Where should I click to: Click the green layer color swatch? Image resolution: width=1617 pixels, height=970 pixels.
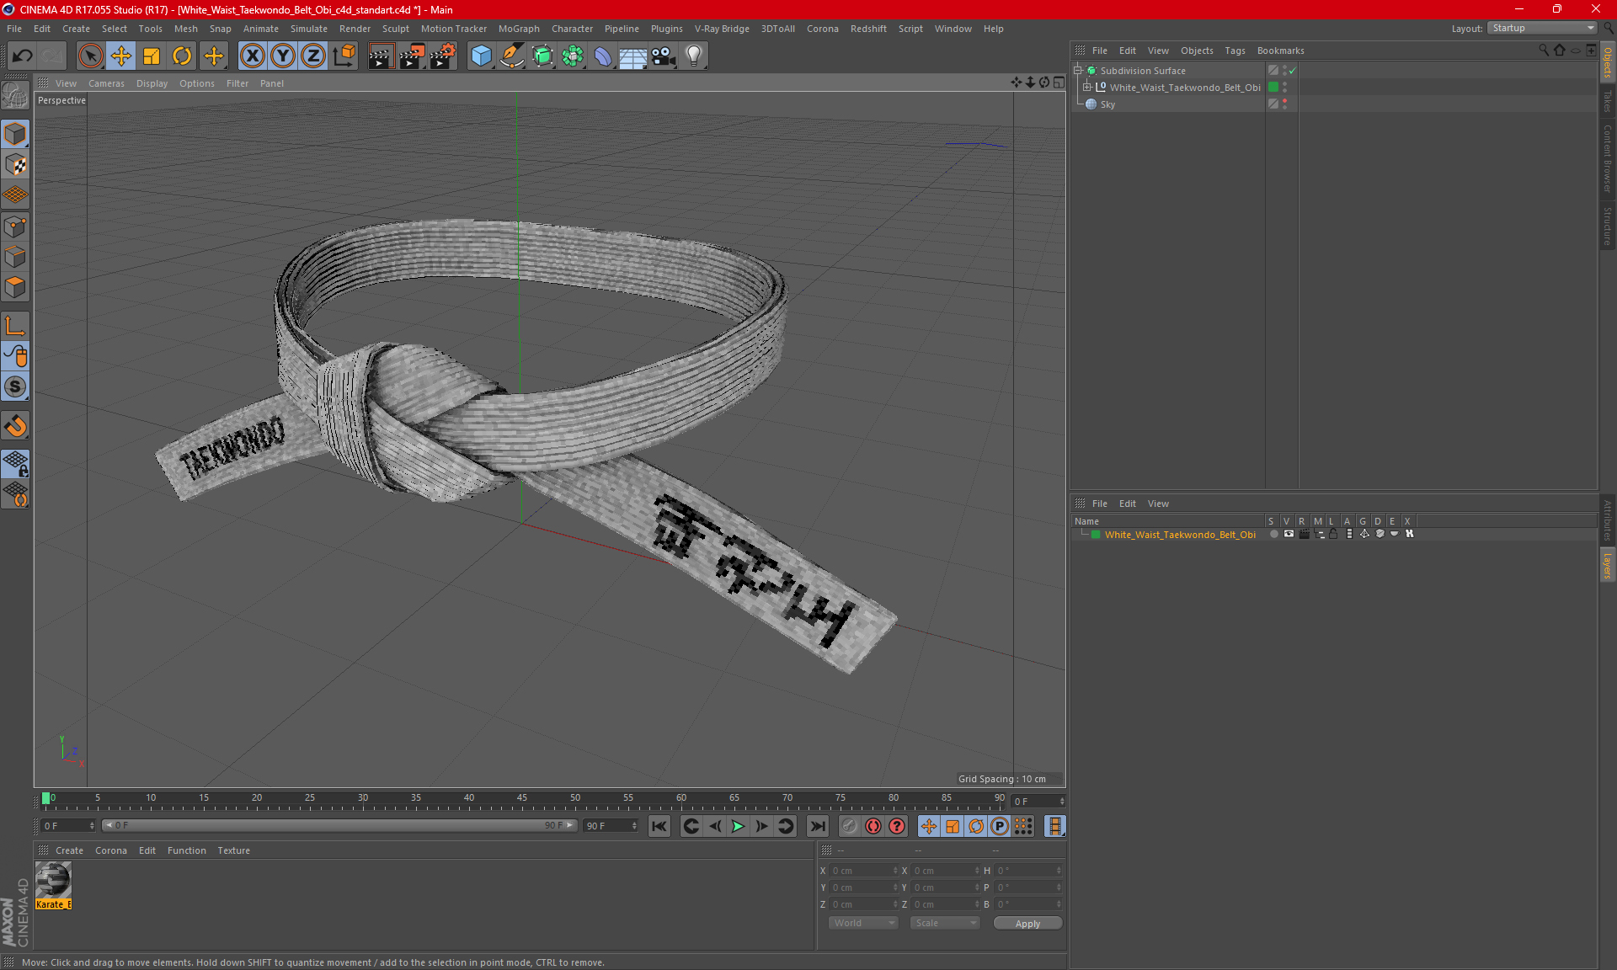pyautogui.click(x=1096, y=535)
